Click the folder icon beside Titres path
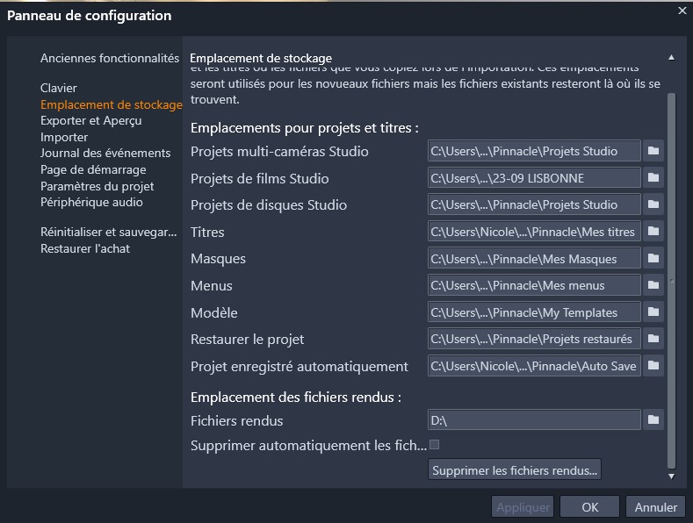The width and height of the screenshot is (693, 523). [653, 232]
